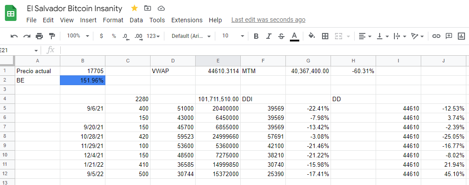The height and width of the screenshot is (185, 469).
Task: Open the font size 10 dropdown
Action: (233, 36)
